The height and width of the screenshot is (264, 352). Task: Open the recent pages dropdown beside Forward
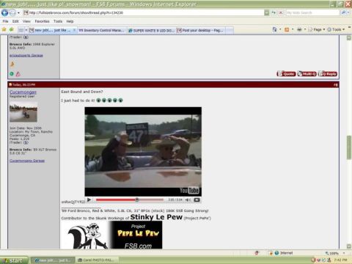coord(18,12)
